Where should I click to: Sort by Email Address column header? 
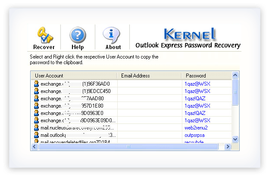(x=149, y=75)
